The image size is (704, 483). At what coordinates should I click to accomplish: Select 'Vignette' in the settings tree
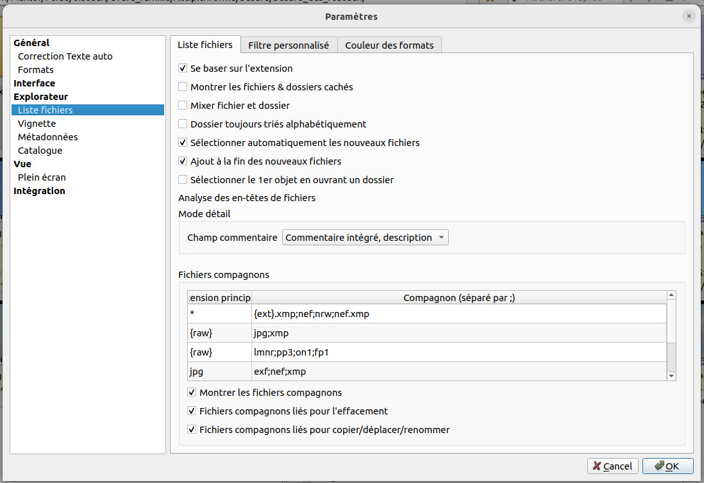[x=37, y=124]
